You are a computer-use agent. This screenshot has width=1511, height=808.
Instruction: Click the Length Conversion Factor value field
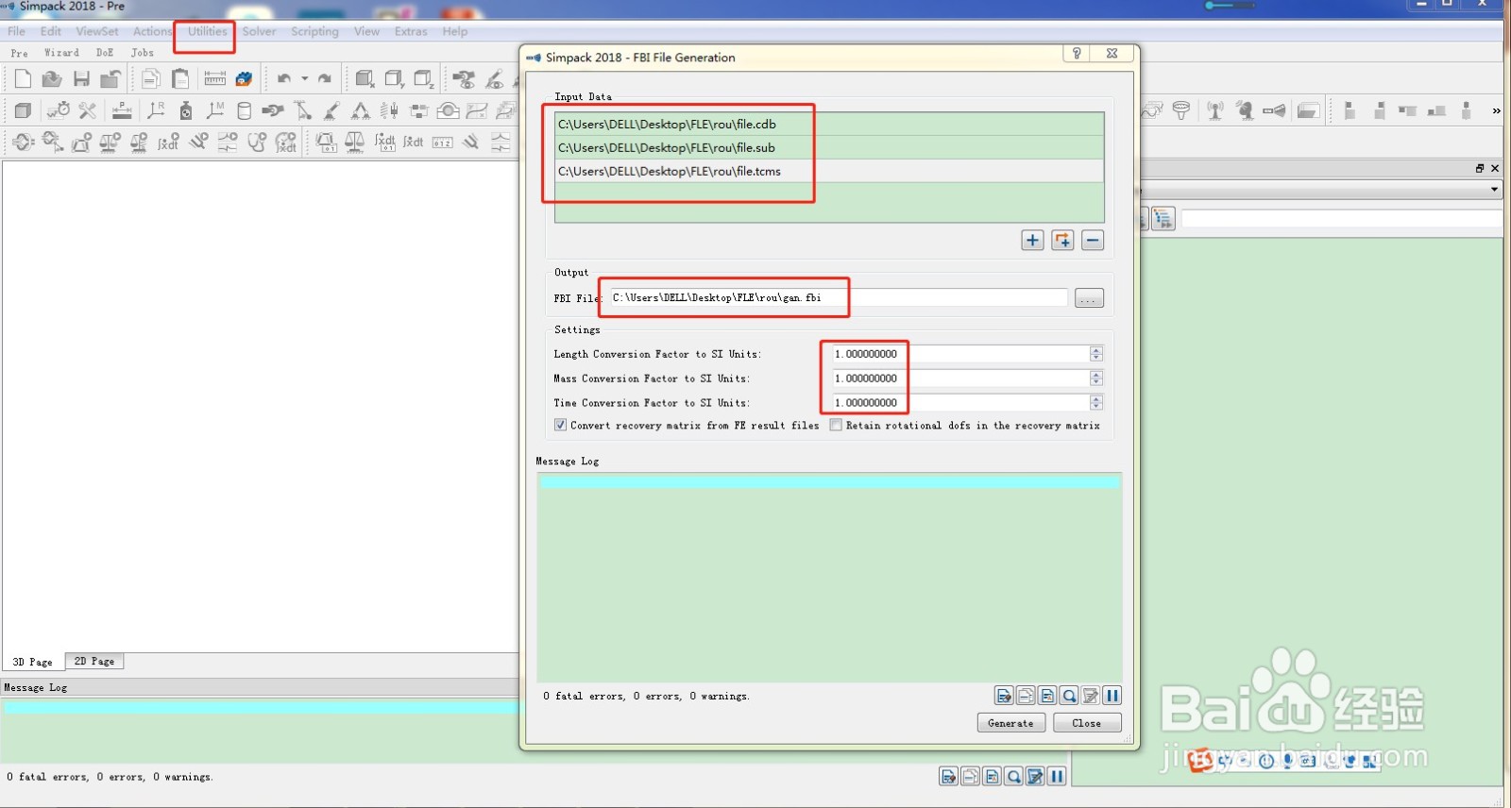coord(960,354)
